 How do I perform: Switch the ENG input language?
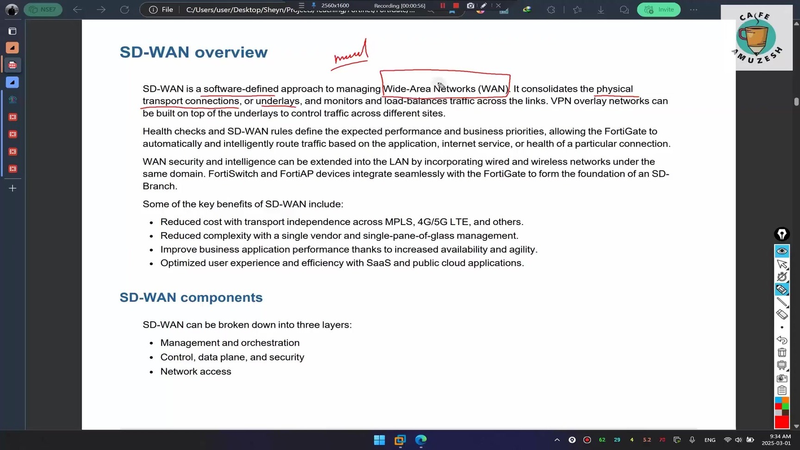[710, 440]
